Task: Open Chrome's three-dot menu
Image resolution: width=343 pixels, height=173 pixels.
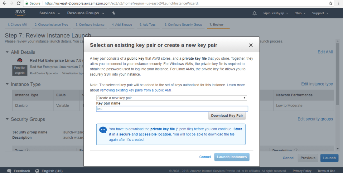Action: (x=339, y=3)
